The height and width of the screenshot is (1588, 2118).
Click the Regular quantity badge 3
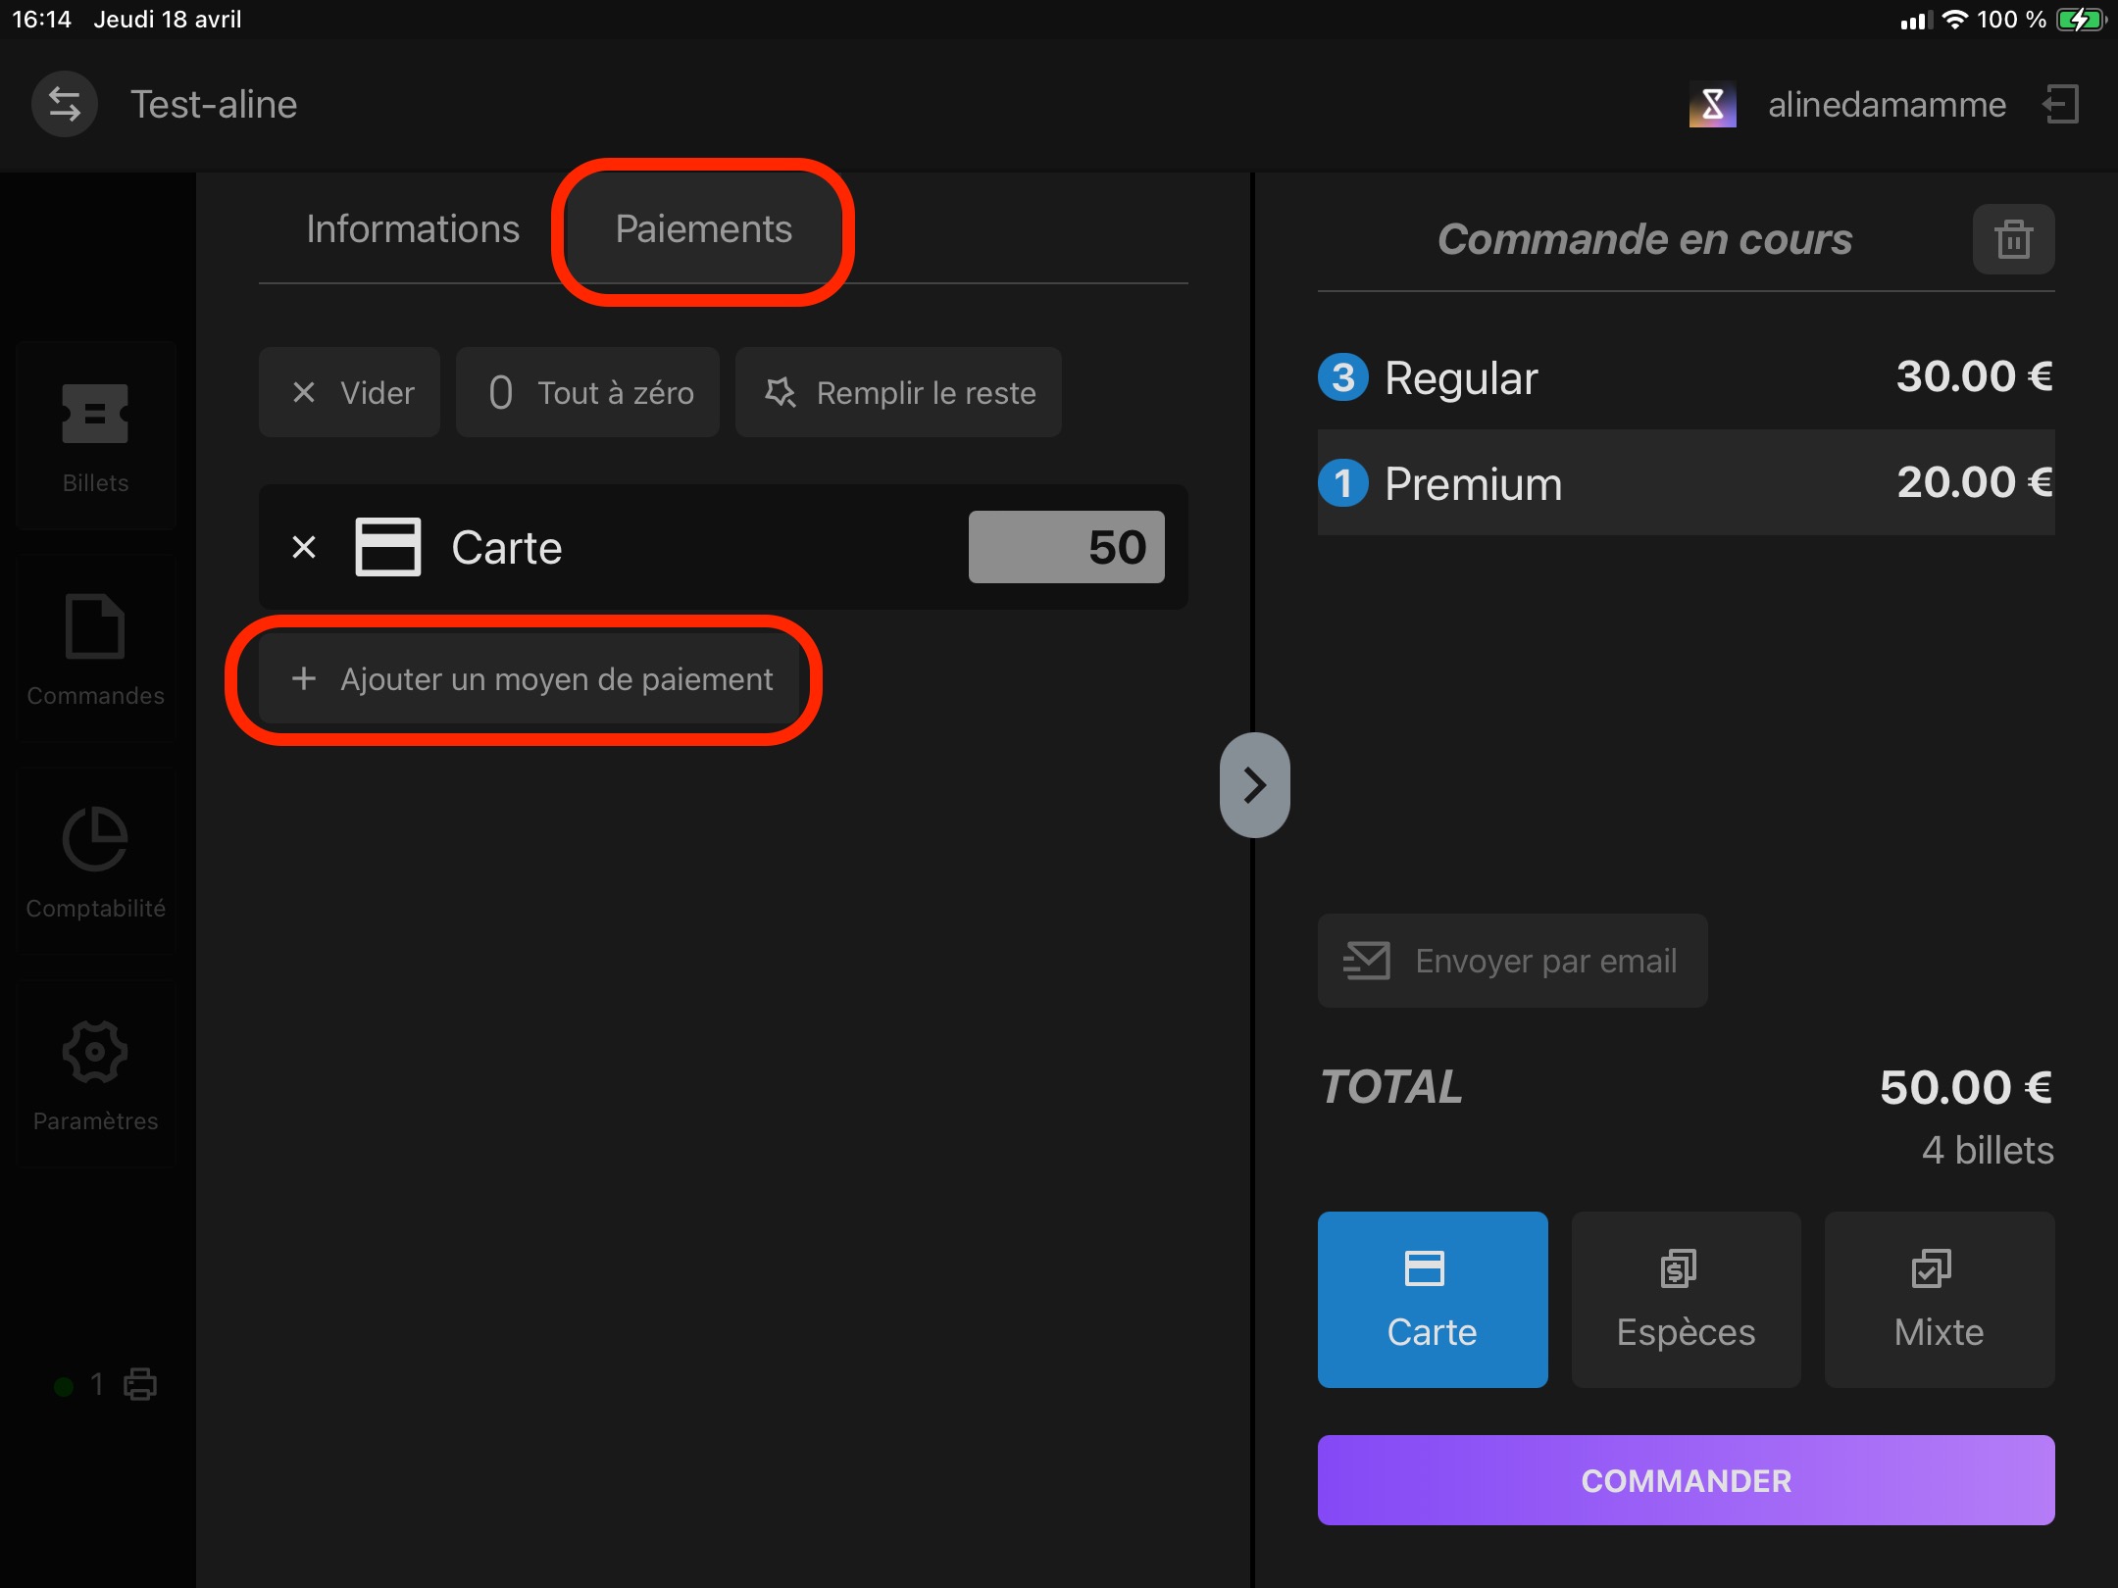click(x=1343, y=377)
